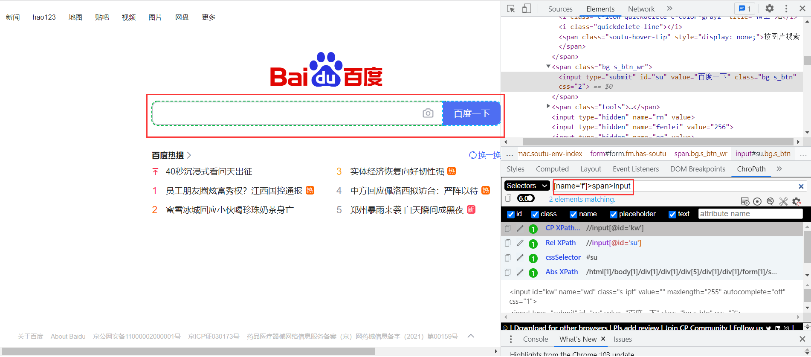Image resolution: width=811 pixels, height=357 pixels.
Task: Open ChroPath Twitter follow icon
Action: coord(768,328)
